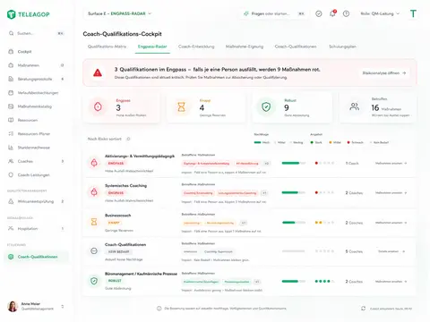Click the Fragen oder starten command field
Screen dimensions: 430x322
(275, 13)
